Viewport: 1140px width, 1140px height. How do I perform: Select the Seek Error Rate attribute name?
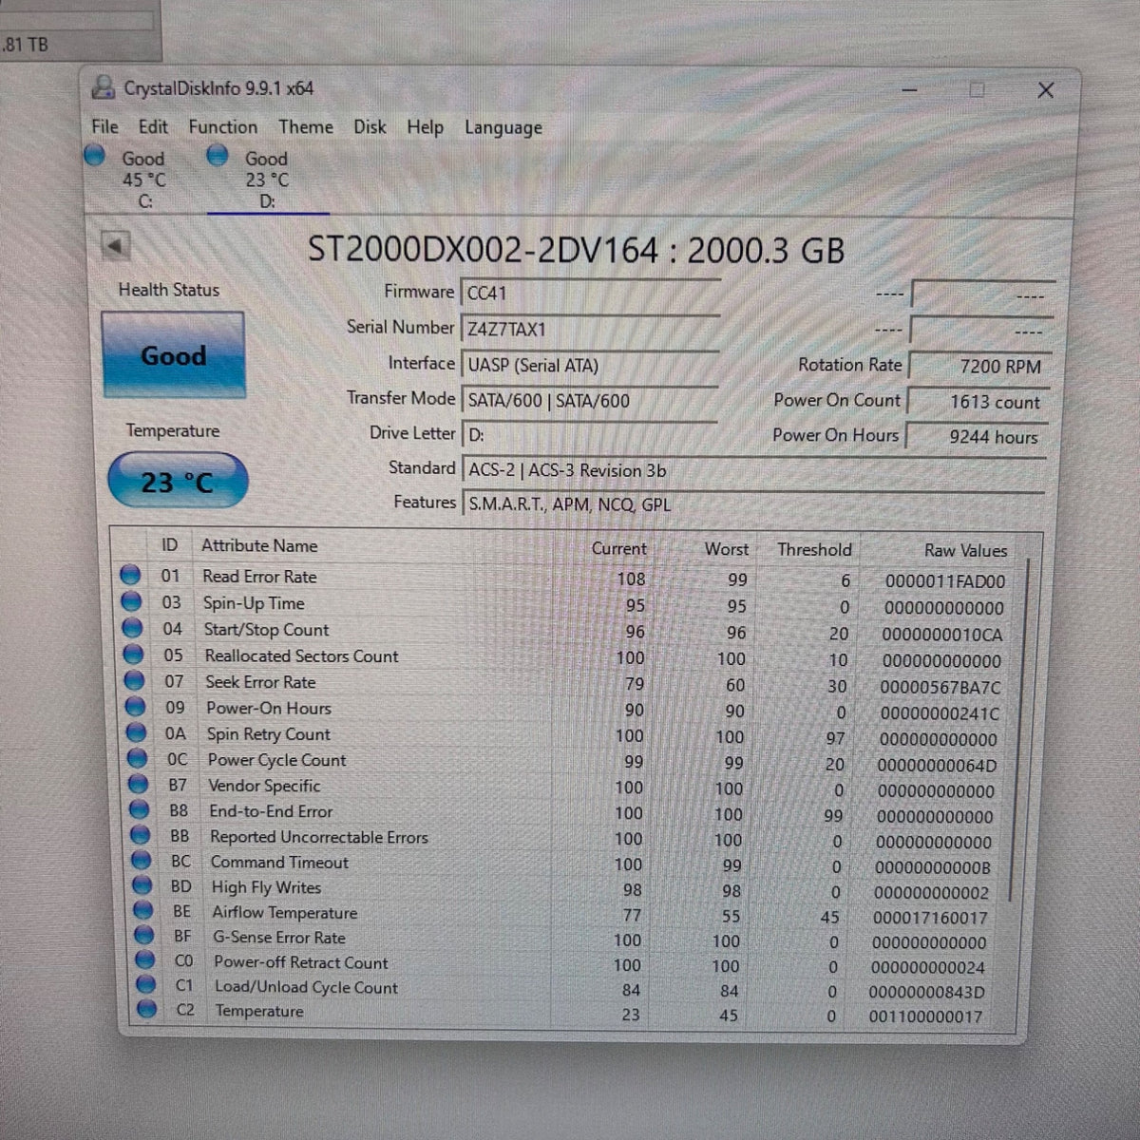click(x=260, y=682)
